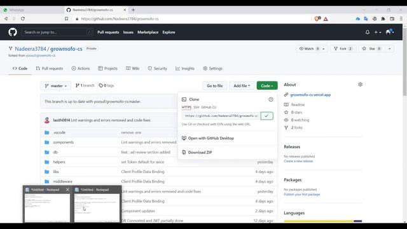Open upstream yoosuf/growmofo-cs link

(41, 55)
